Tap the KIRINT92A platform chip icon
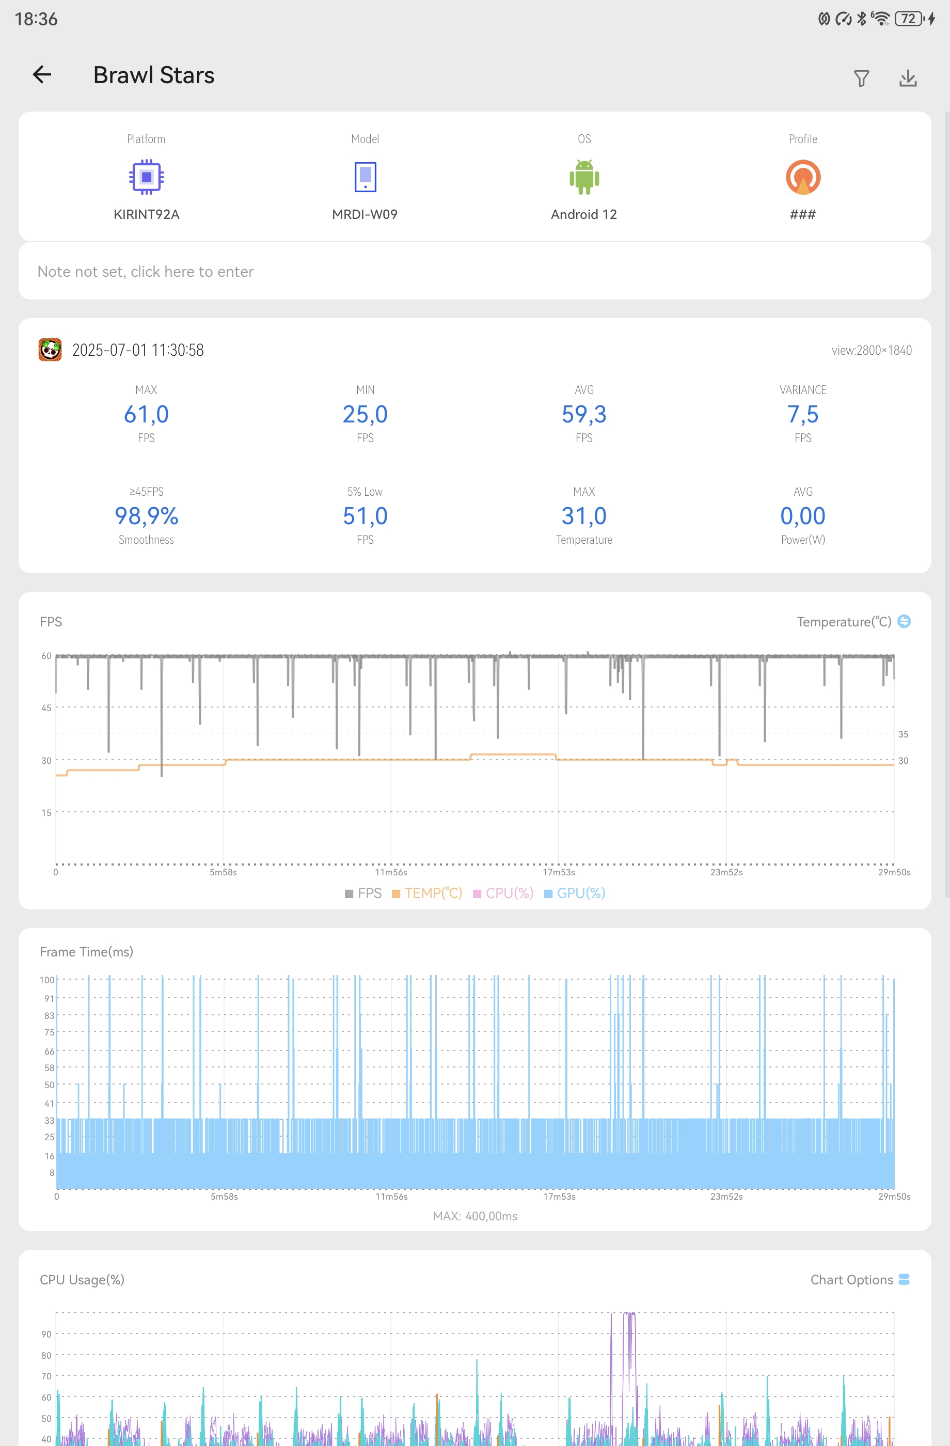Image resolution: width=950 pixels, height=1446 pixels. click(x=147, y=177)
